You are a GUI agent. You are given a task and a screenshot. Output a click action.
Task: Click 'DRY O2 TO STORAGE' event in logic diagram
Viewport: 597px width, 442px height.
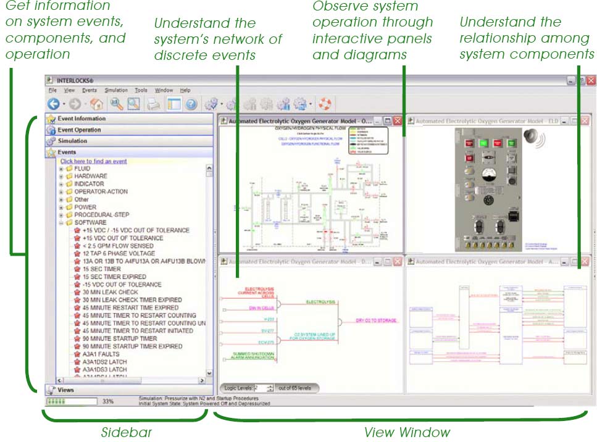click(376, 320)
